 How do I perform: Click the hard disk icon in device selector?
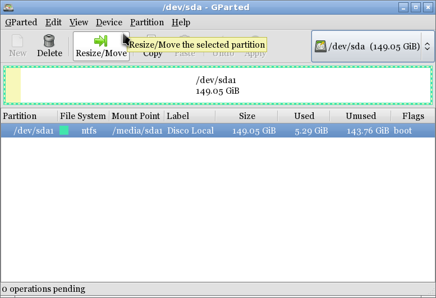(320, 46)
